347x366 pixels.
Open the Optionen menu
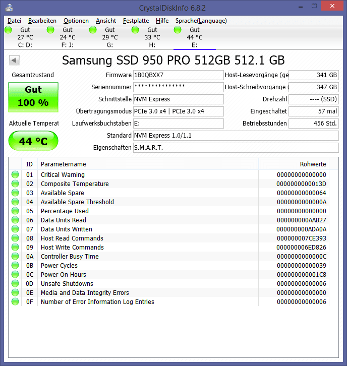tap(76, 21)
